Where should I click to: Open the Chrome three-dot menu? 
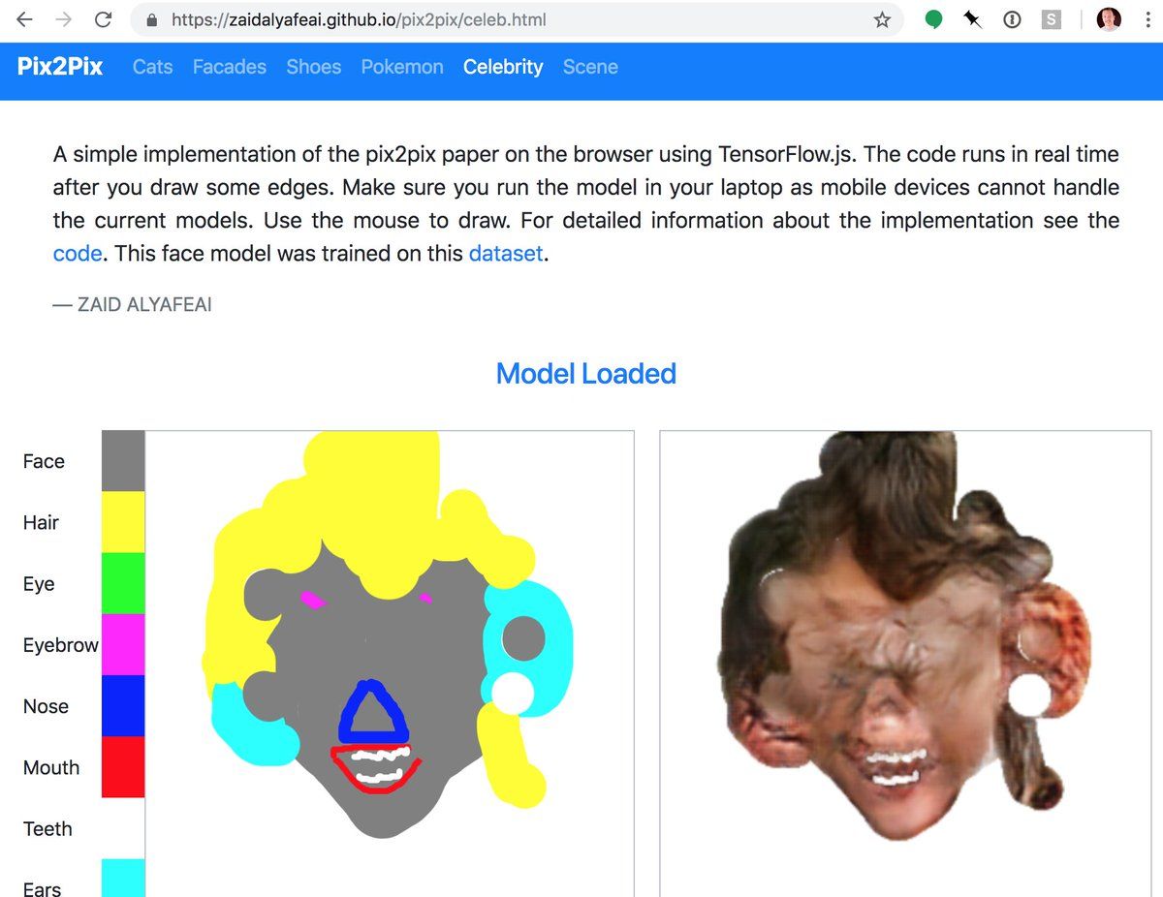pos(1147,19)
